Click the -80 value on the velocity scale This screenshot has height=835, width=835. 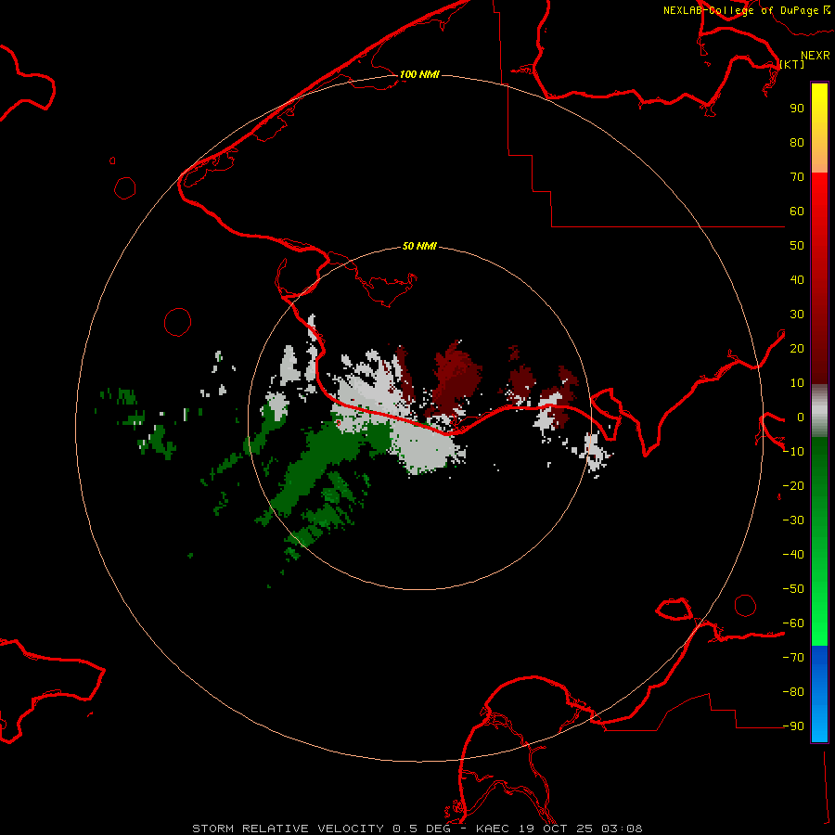point(793,692)
